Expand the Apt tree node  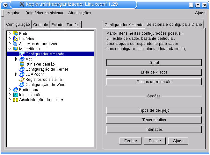coord(16,59)
